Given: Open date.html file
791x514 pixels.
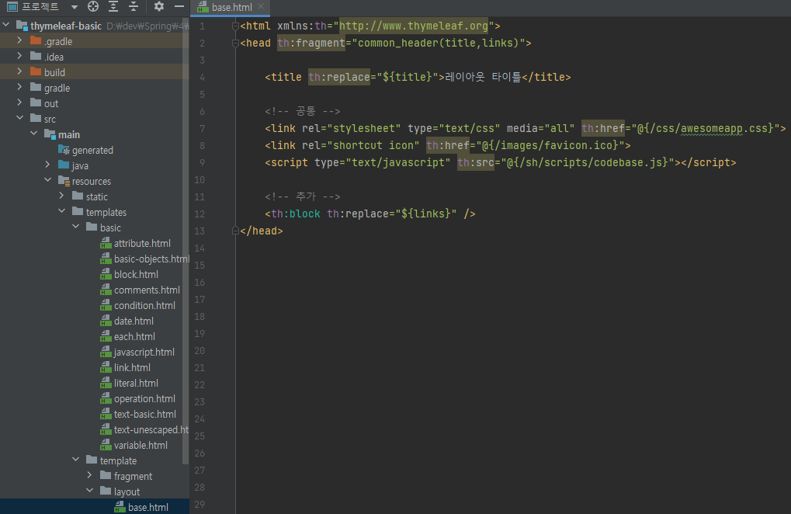Looking at the screenshot, I should pos(134,321).
